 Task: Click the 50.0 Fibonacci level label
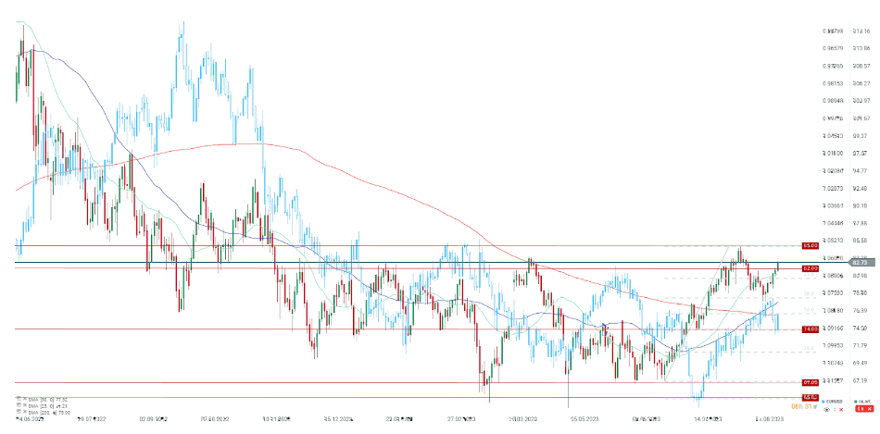click(810, 309)
